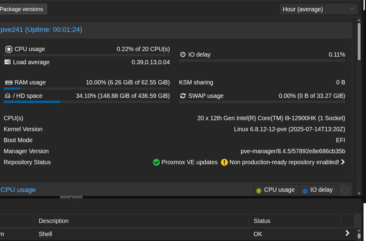Click the green checkmark Proxmox VE updates icon
Image resolution: width=366 pixels, height=241 pixels.
point(156,162)
